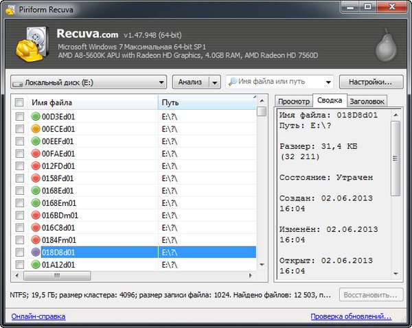
Task: Open the file name filter dropdown arrow
Action: tap(328, 82)
